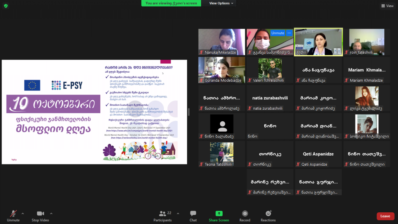Open the Participants panel
This screenshot has width=398, height=224.
[x=163, y=216]
